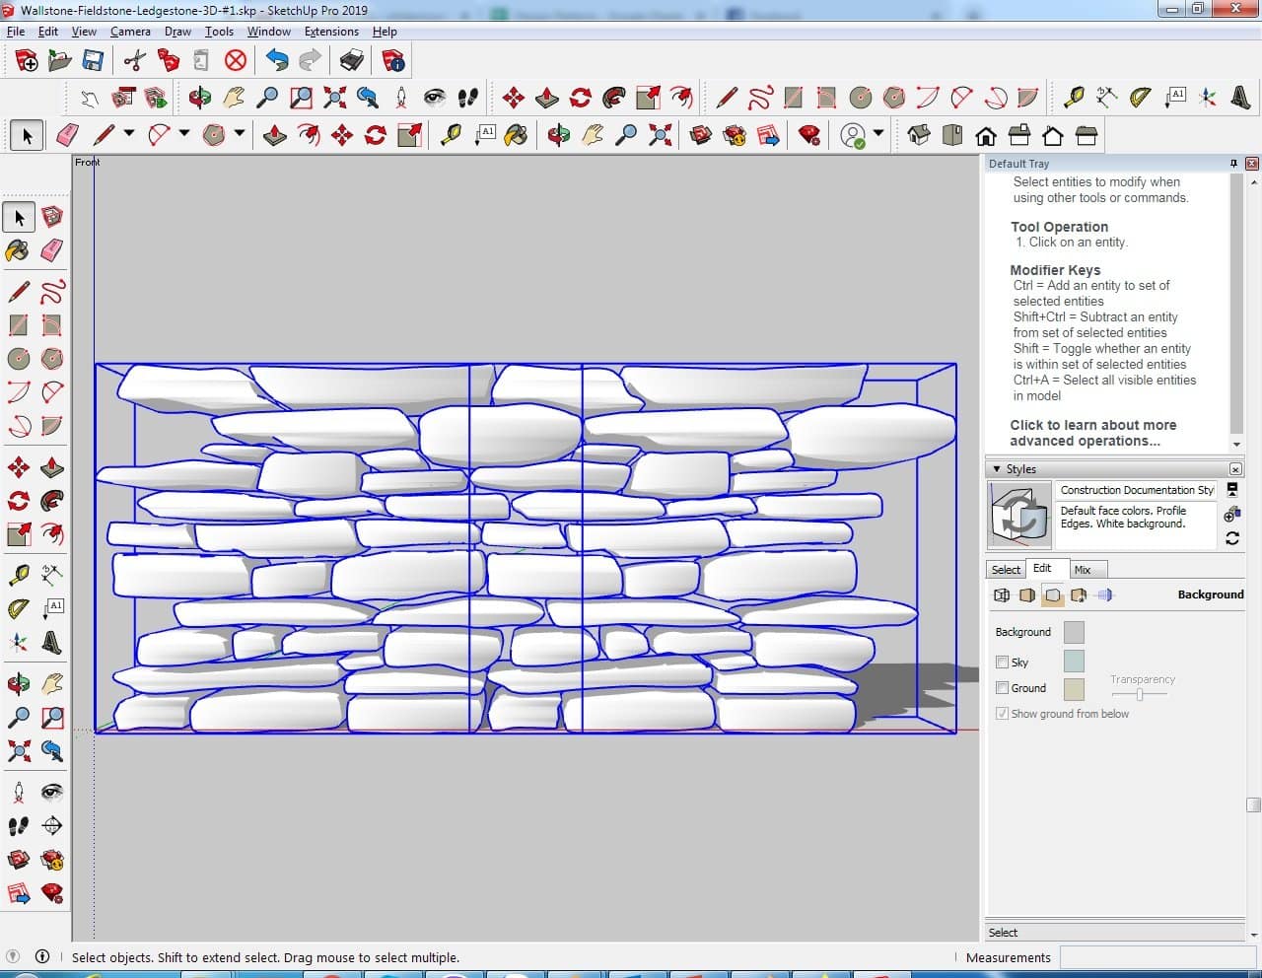Open the dropdown arrow beside the account sign-in icon
The height and width of the screenshot is (978, 1262).
(878, 134)
